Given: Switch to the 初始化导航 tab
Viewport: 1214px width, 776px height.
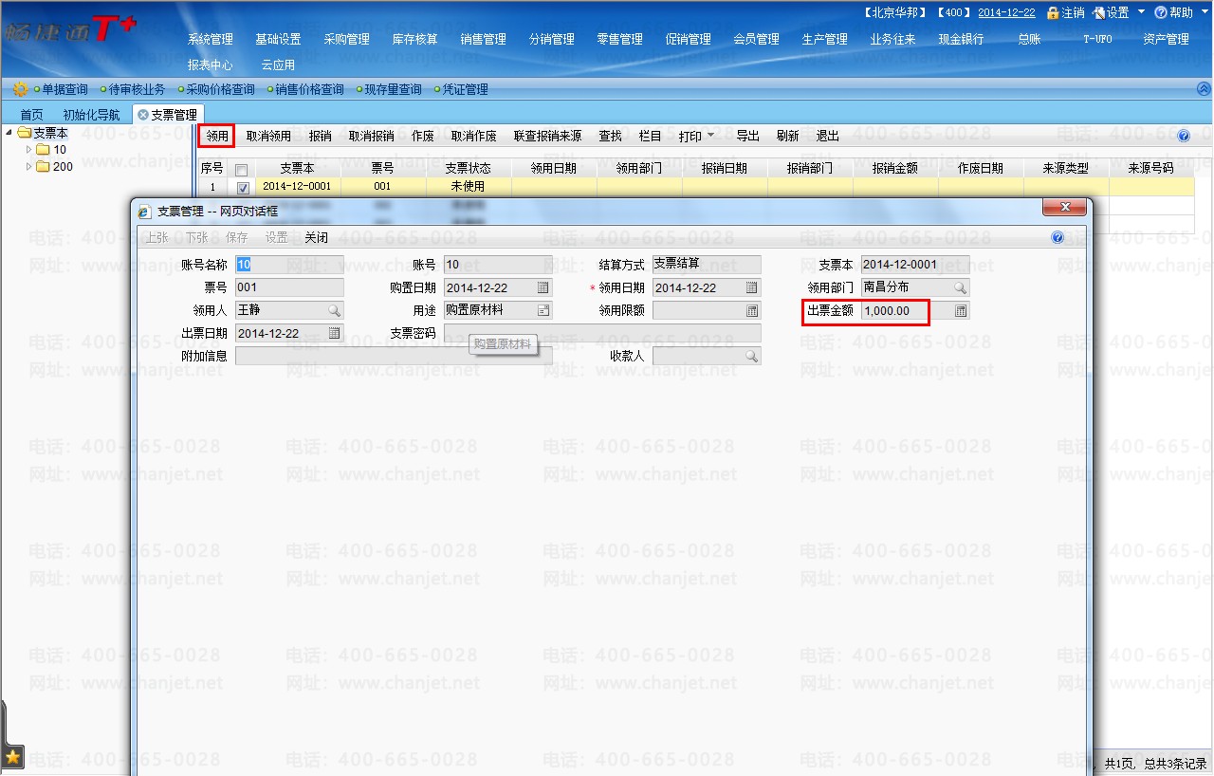Looking at the screenshot, I should click(92, 115).
